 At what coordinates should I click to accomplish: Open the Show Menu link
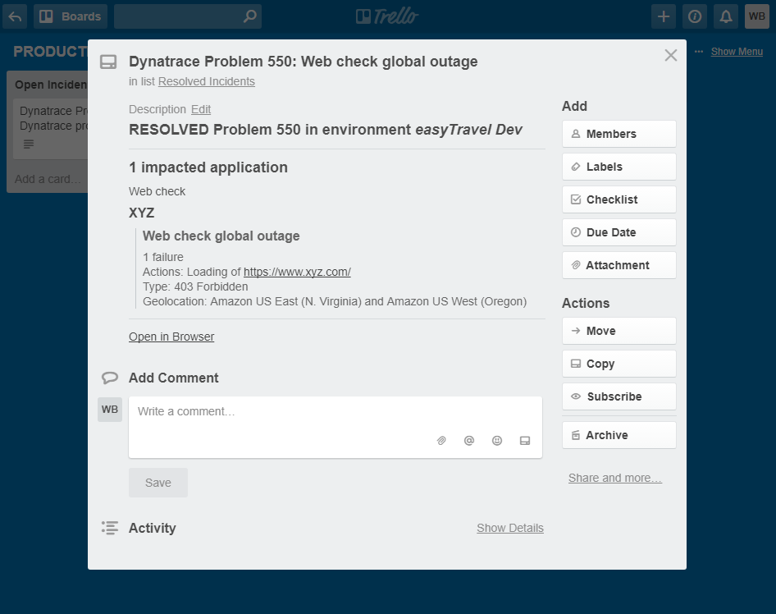(737, 52)
